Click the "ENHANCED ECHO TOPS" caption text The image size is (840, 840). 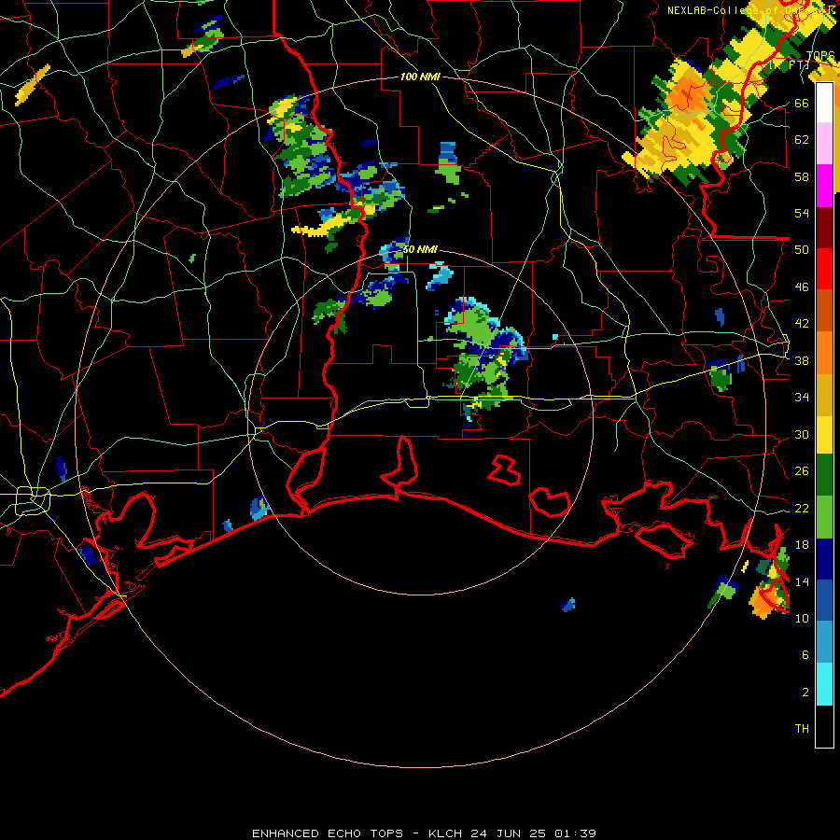[328, 833]
